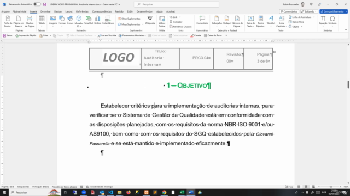The height and width of the screenshot is (196, 350).
Task: Insert a SmartArt graphic
Action: click(89, 21)
